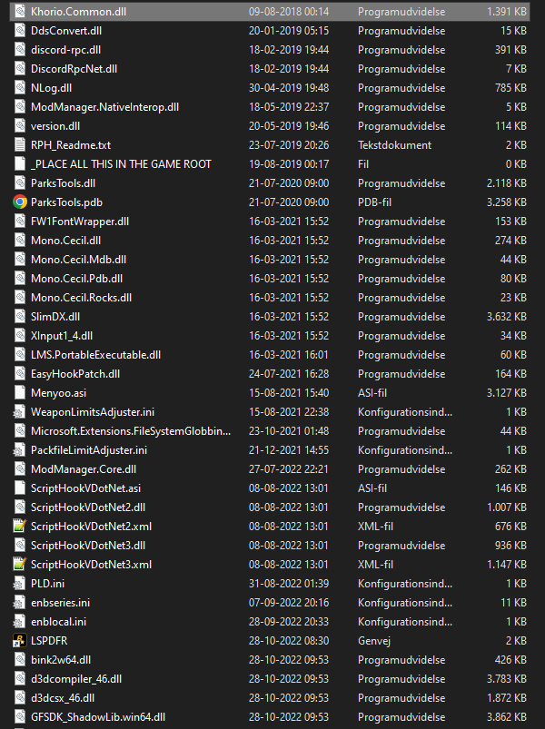Click the text document icon of RPH_Readme.txt
The image size is (545, 729).
point(20,145)
